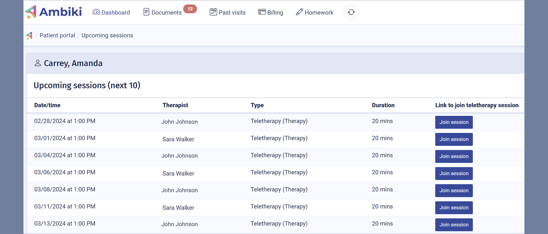Open the Billing page
This screenshot has height=234, width=548.
coord(270,12)
